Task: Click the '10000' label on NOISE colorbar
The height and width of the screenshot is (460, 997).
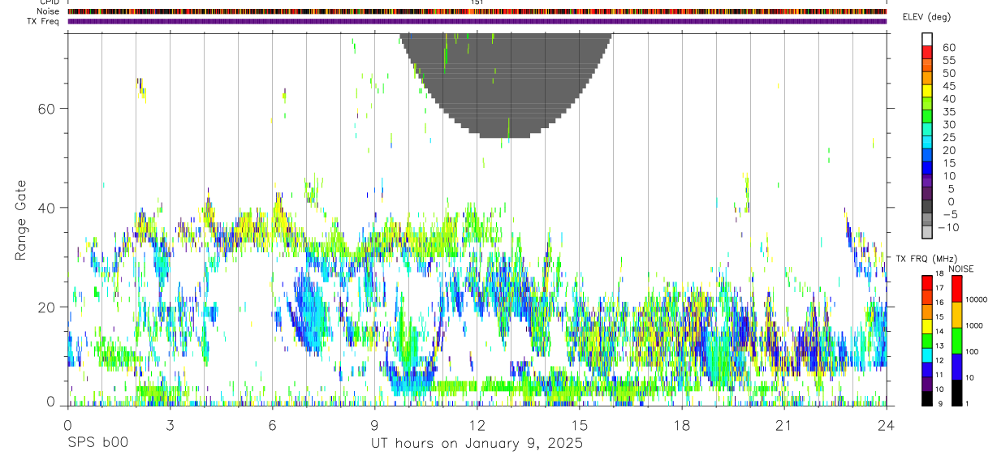Action: 976,300
